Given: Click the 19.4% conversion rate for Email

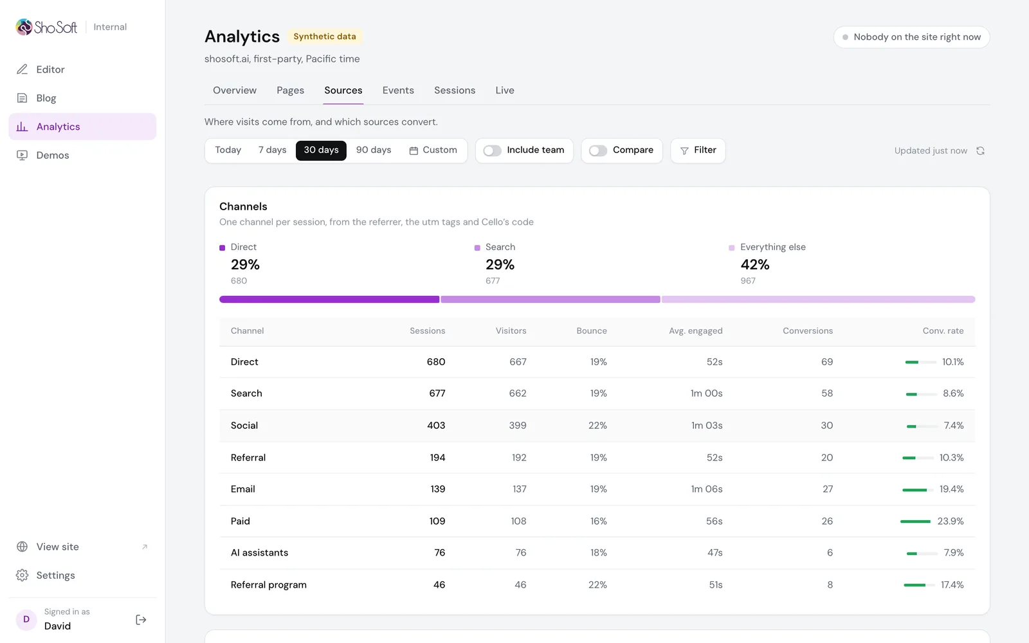Looking at the screenshot, I should [952, 489].
